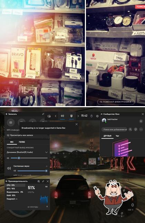
Task: Pin Системные звуки with star icon
Action: point(47,166)
